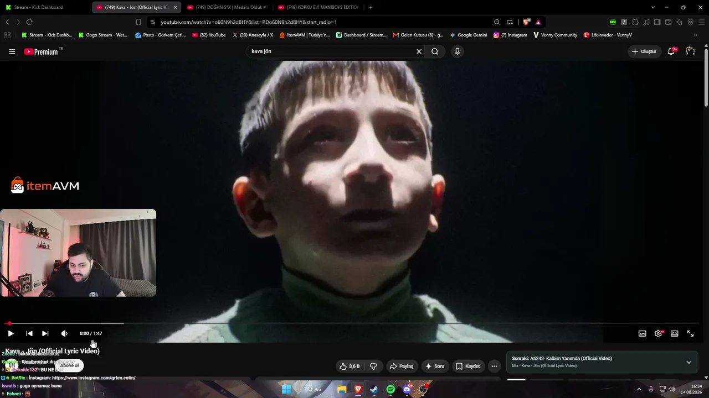Open the Google Gemini bookmark

point(469,35)
